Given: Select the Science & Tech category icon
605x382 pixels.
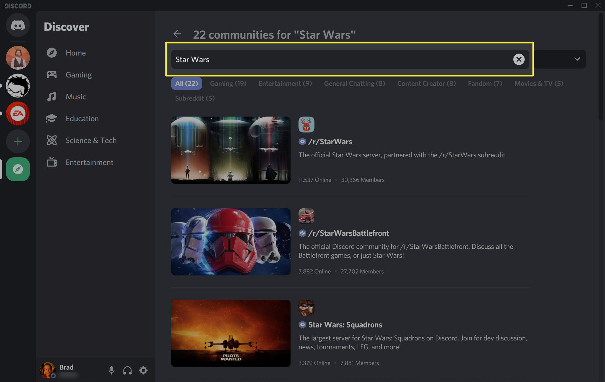Looking at the screenshot, I should (x=51, y=140).
